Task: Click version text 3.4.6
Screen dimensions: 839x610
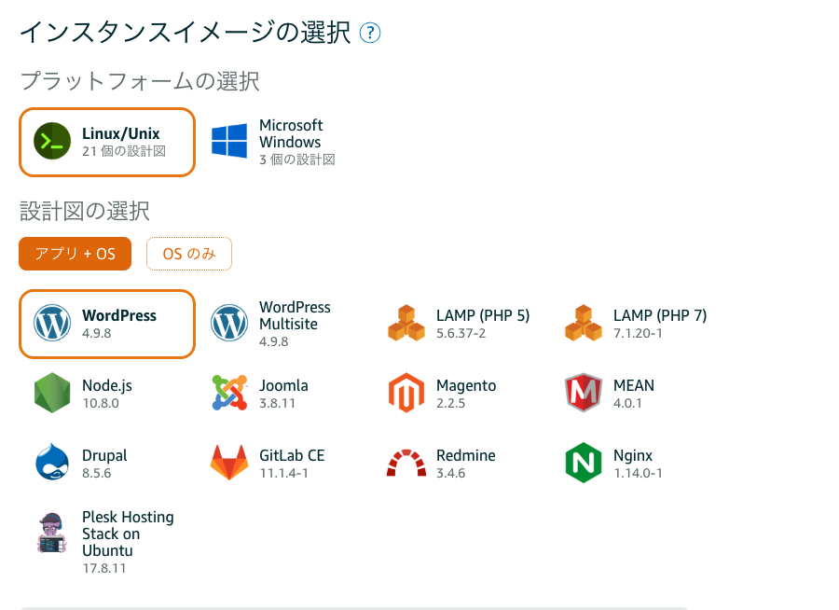Action: 450,474
